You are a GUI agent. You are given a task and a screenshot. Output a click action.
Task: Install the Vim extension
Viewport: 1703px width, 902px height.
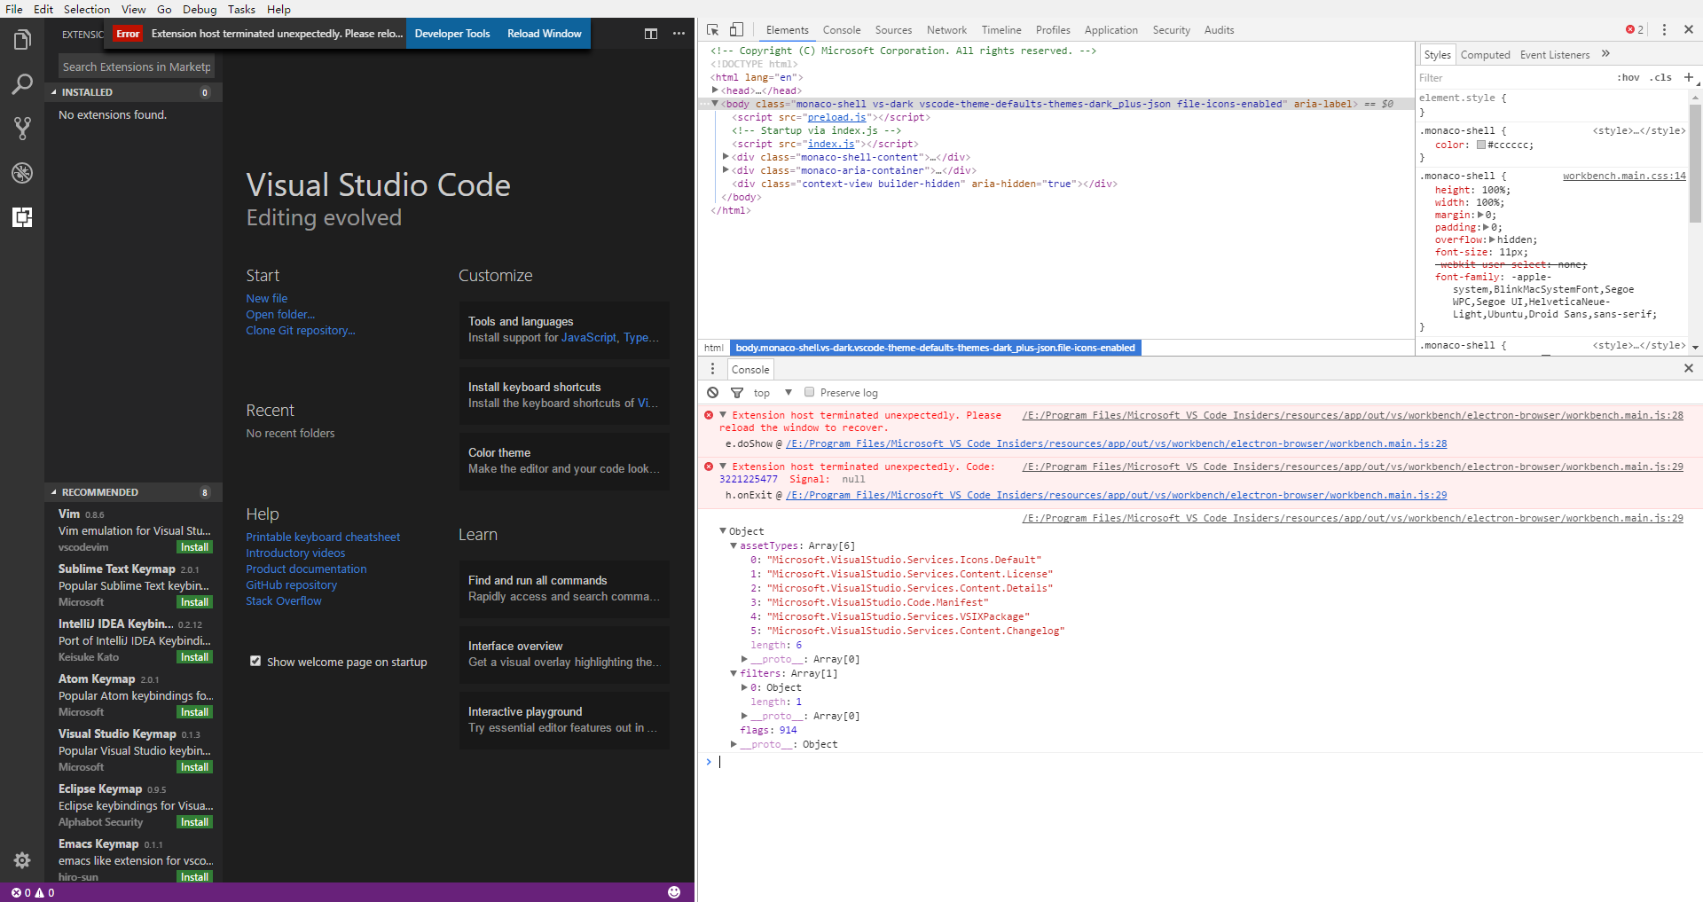pos(193,546)
